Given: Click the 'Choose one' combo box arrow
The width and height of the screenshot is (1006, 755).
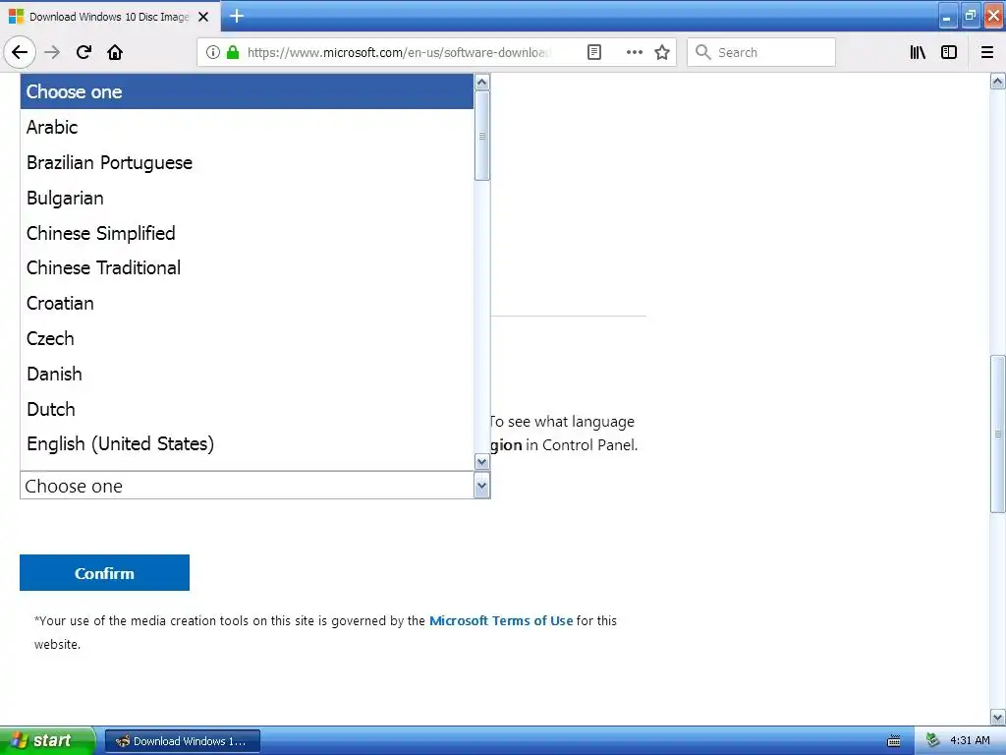Looking at the screenshot, I should point(481,486).
